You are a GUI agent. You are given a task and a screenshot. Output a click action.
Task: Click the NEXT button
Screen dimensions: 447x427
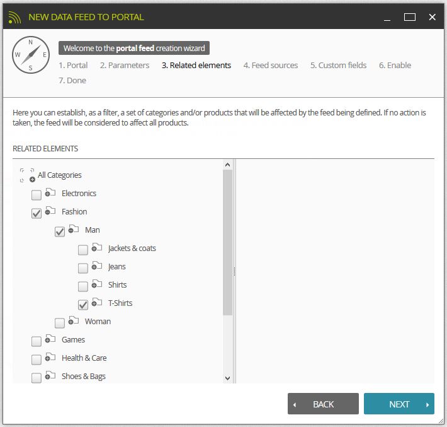click(x=399, y=404)
